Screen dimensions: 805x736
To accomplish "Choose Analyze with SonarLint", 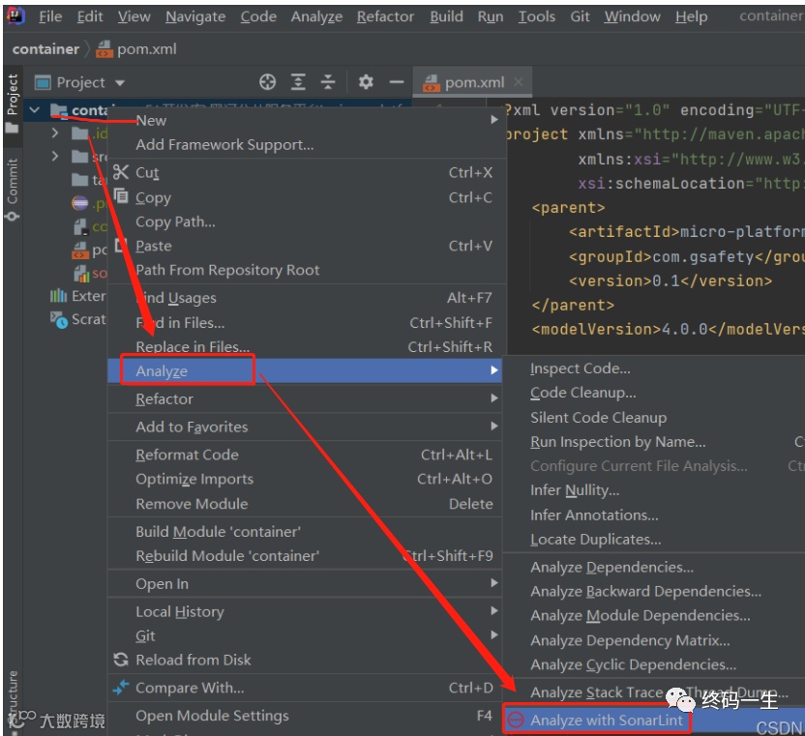I will [653, 721].
